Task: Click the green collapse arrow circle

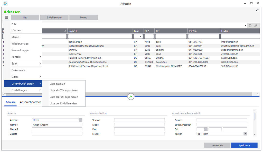Action: (131, 96)
